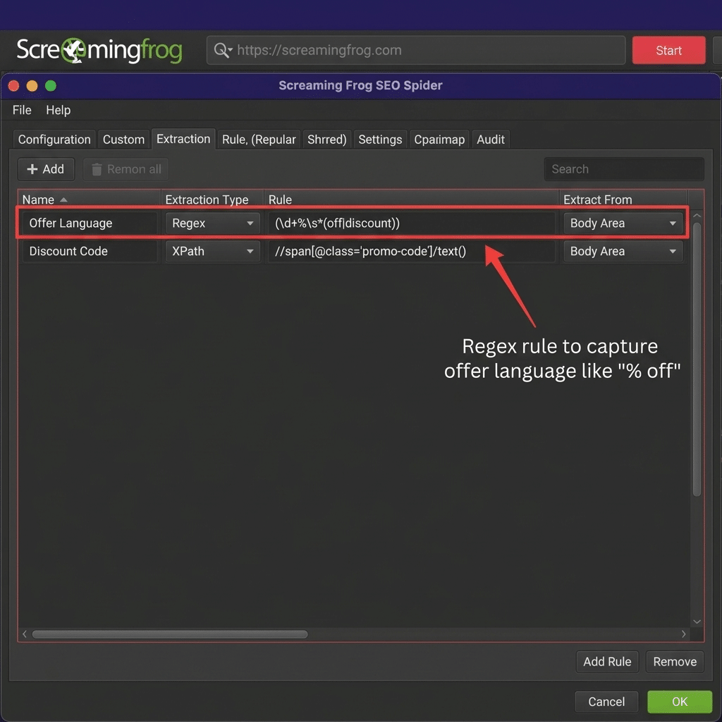Open Extraction Type dropdown for Discount Code
The height and width of the screenshot is (722, 722).
pos(213,252)
